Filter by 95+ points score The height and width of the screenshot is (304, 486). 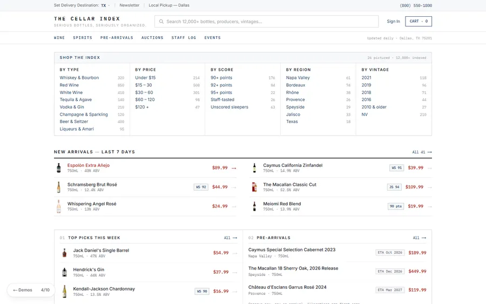(x=221, y=93)
